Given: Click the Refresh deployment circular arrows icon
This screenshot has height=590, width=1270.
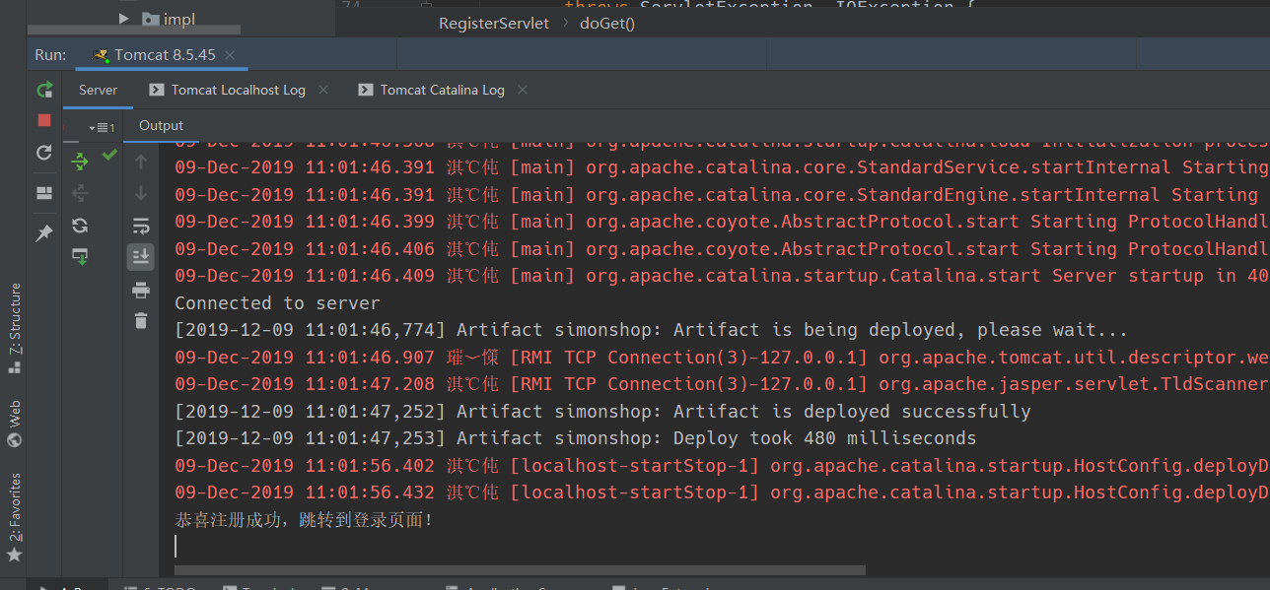Looking at the screenshot, I should pyautogui.click(x=80, y=226).
